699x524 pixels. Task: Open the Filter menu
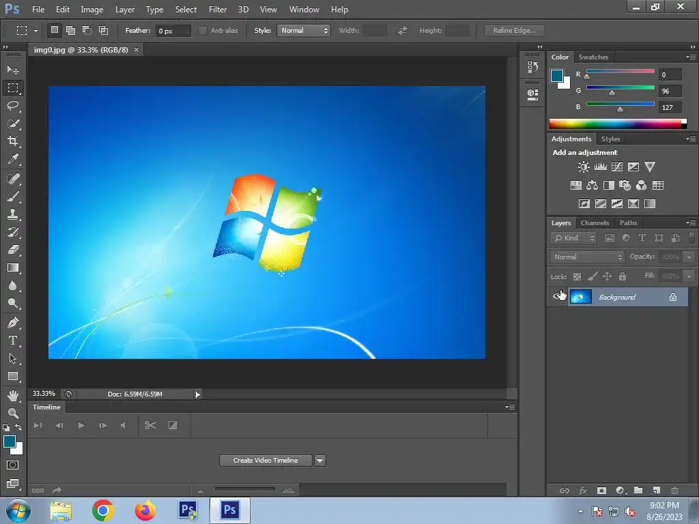(x=218, y=10)
